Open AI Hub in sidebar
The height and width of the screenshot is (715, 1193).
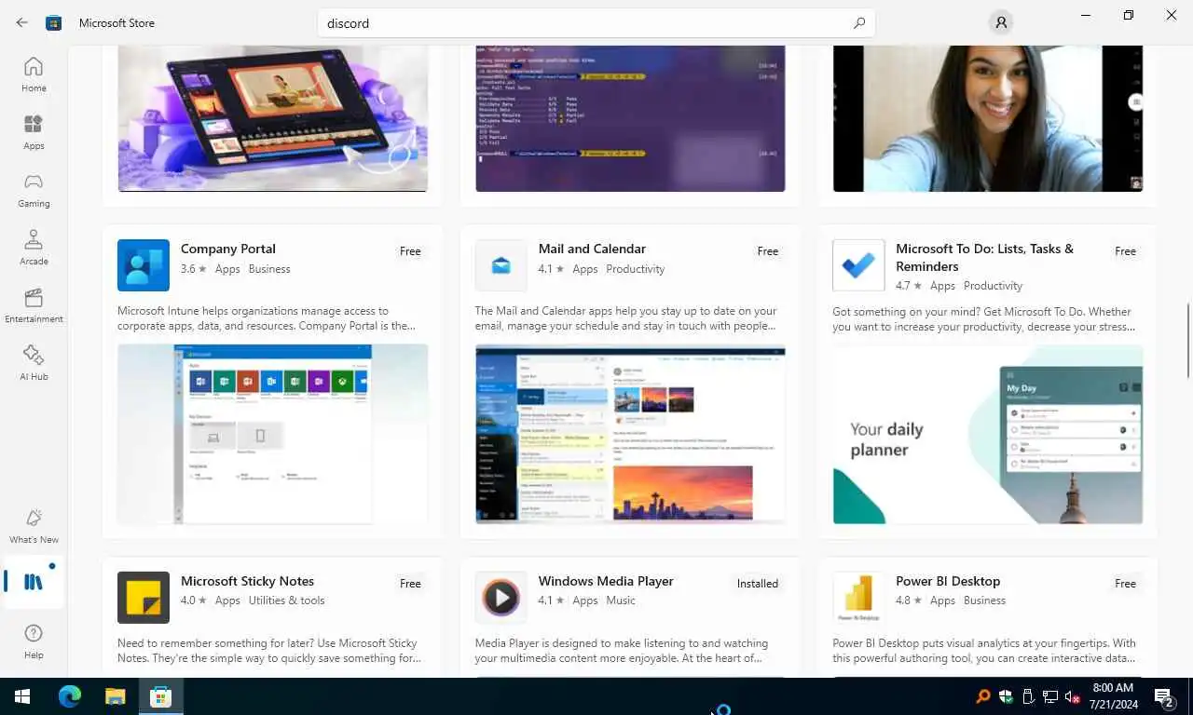click(34, 363)
